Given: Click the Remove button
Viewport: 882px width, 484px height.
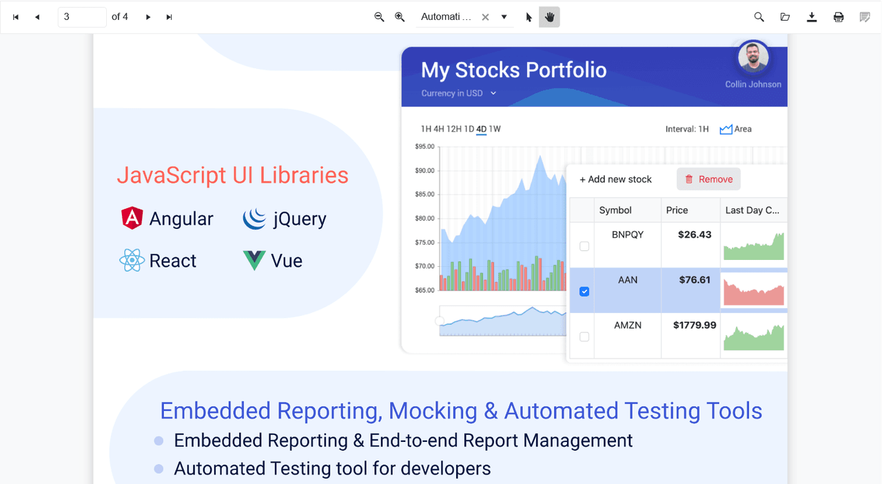Looking at the screenshot, I should pos(708,179).
